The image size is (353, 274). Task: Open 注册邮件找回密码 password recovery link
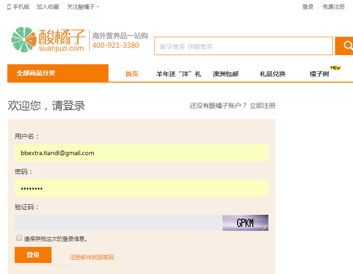click(91, 257)
